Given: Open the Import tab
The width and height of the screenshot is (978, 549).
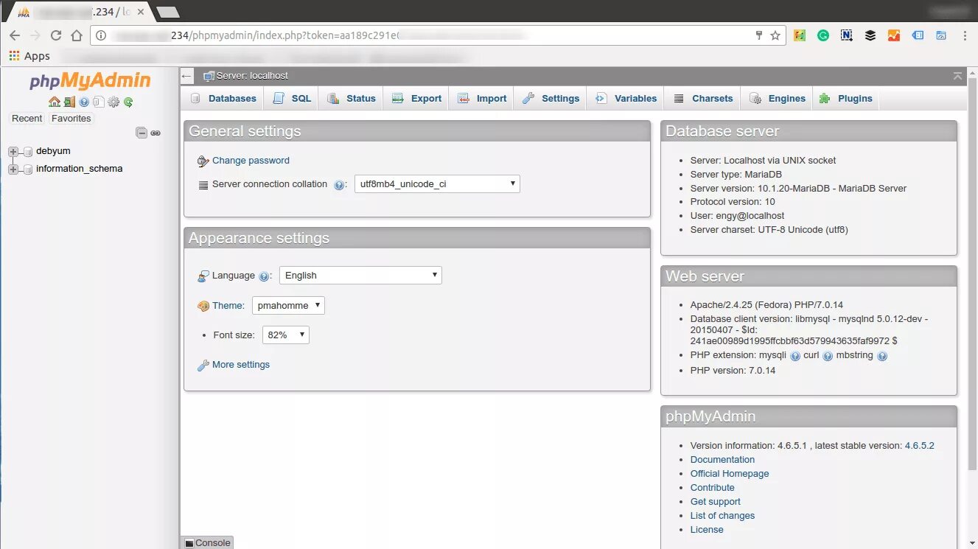Looking at the screenshot, I should coord(482,99).
